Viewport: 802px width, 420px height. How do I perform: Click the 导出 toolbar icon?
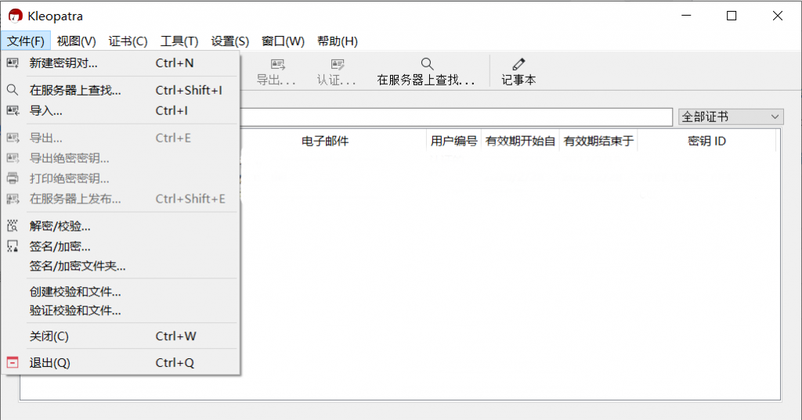pyautogui.click(x=278, y=64)
